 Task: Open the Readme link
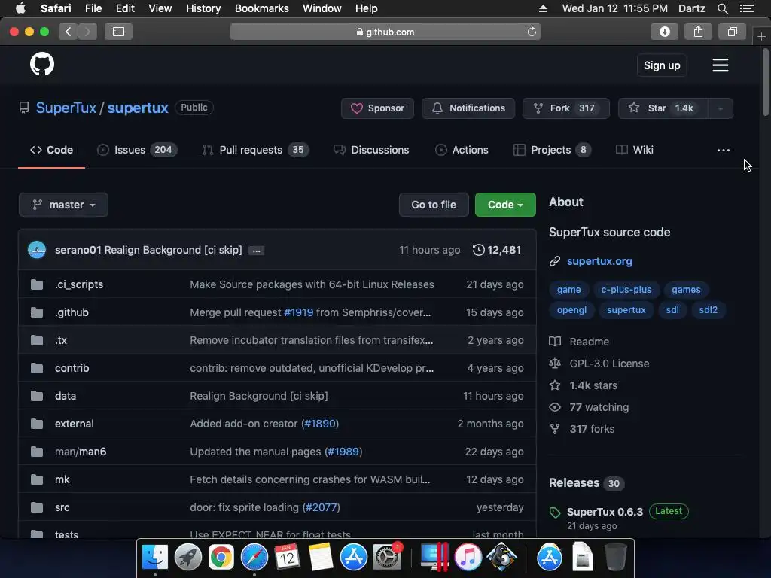click(579, 342)
